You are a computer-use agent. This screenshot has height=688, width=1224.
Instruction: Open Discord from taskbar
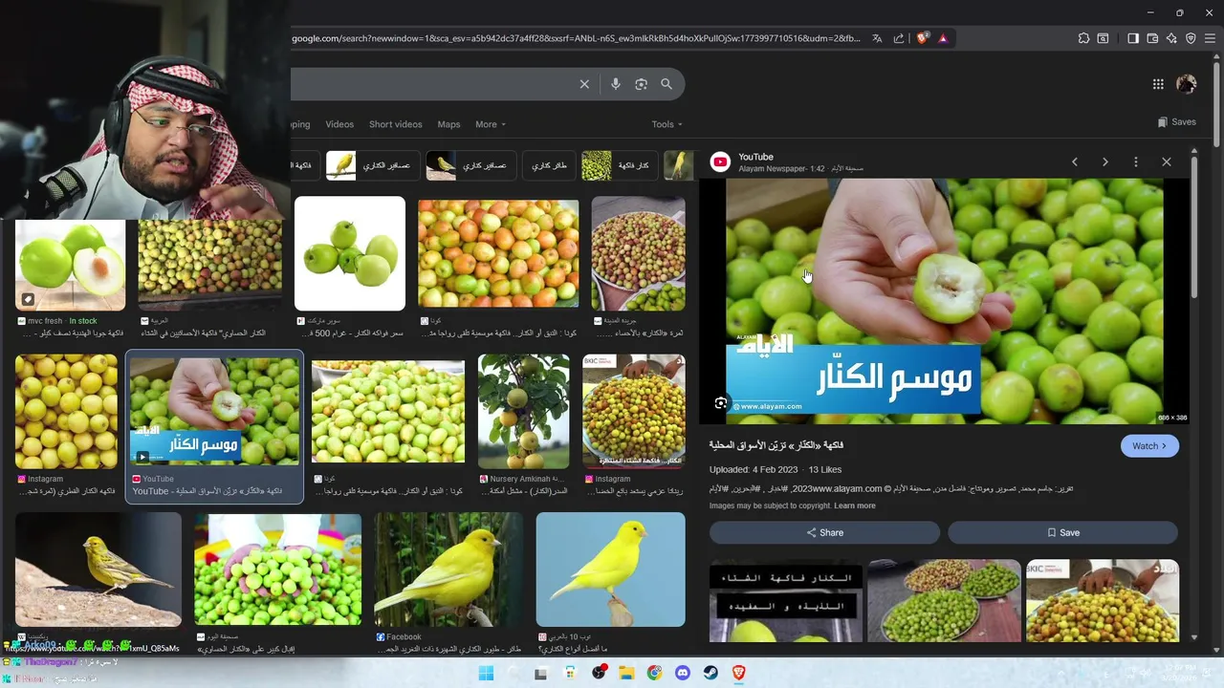(682, 673)
